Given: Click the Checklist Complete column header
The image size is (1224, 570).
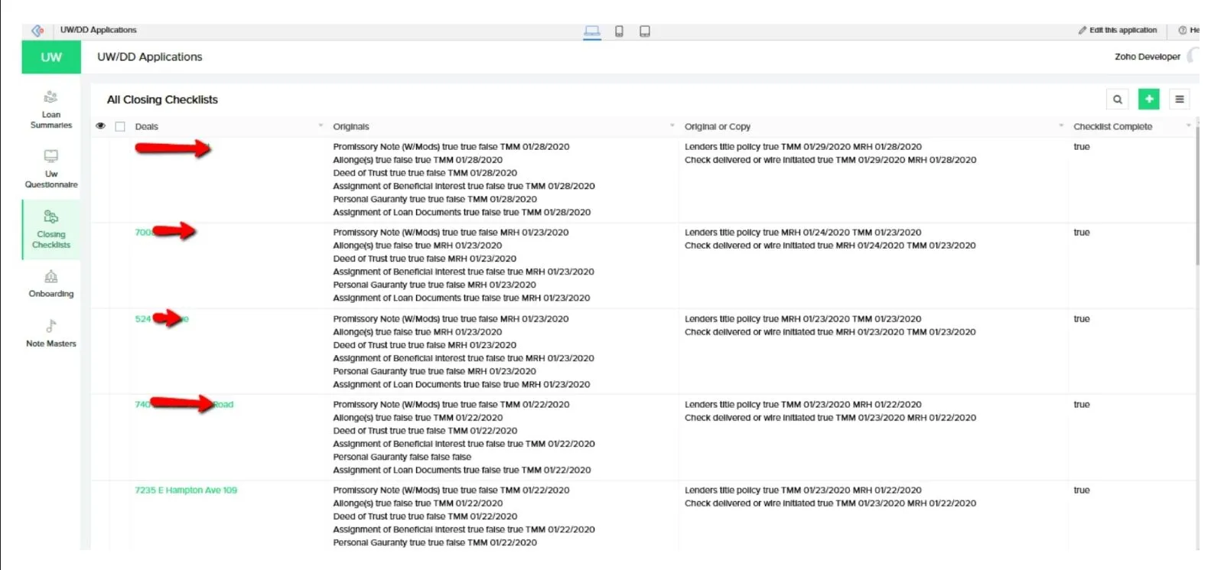Looking at the screenshot, I should 1112,127.
